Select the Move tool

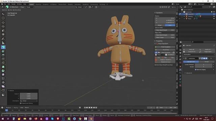tap(3, 23)
